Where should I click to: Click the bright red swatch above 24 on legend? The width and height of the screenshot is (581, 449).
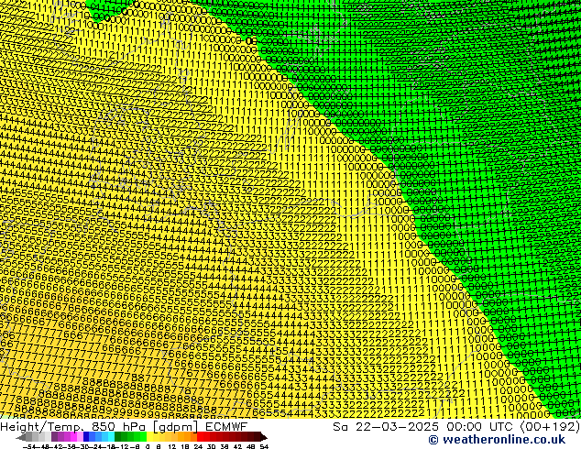click(200, 437)
